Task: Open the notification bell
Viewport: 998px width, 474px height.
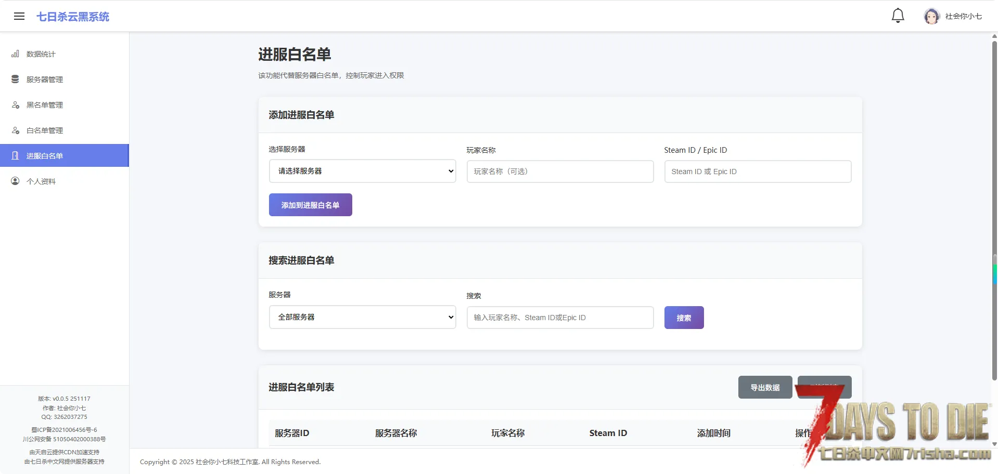Action: [x=898, y=16]
